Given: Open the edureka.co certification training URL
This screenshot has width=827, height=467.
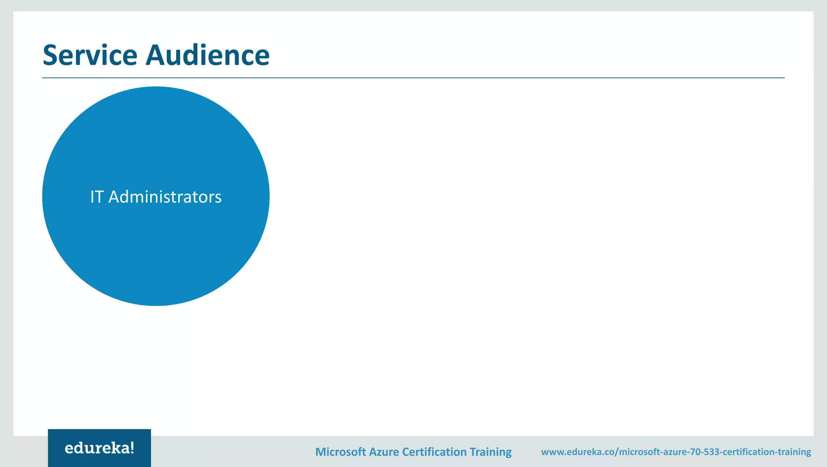Looking at the screenshot, I should tap(676, 452).
